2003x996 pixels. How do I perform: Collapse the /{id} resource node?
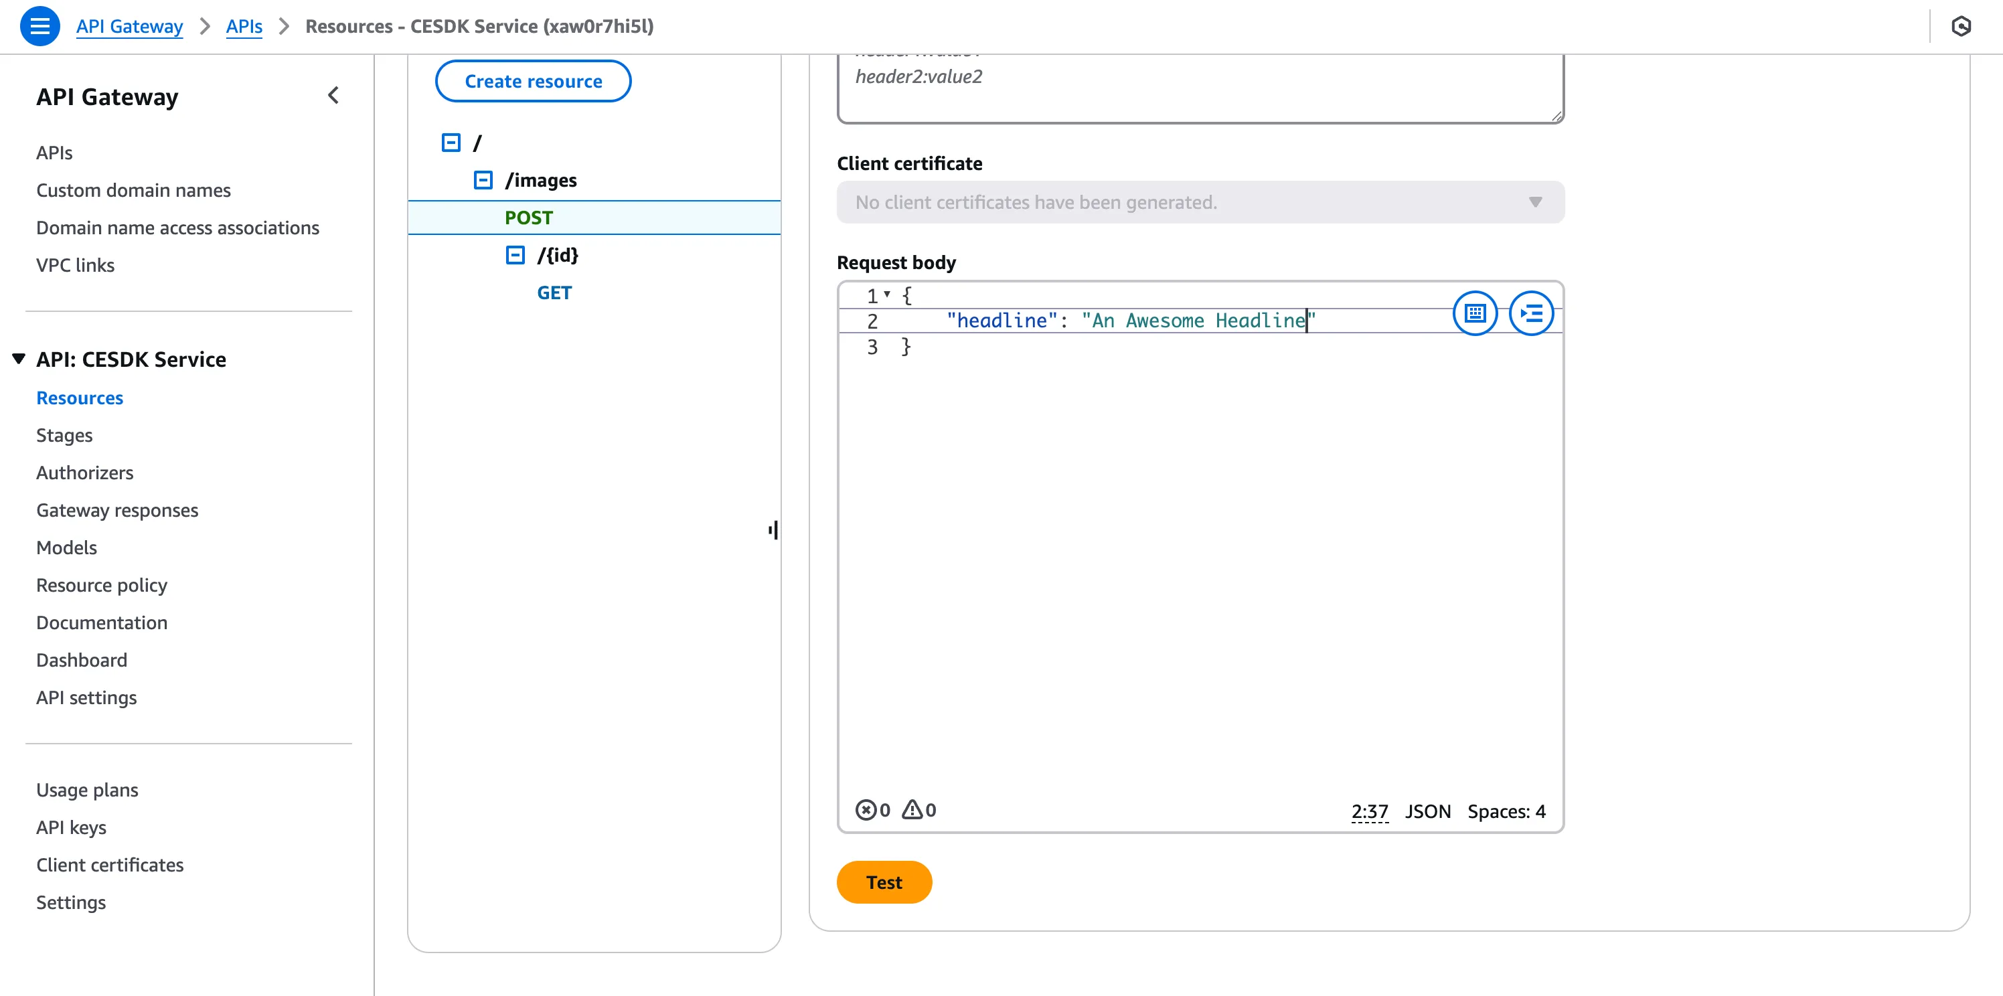tap(515, 255)
